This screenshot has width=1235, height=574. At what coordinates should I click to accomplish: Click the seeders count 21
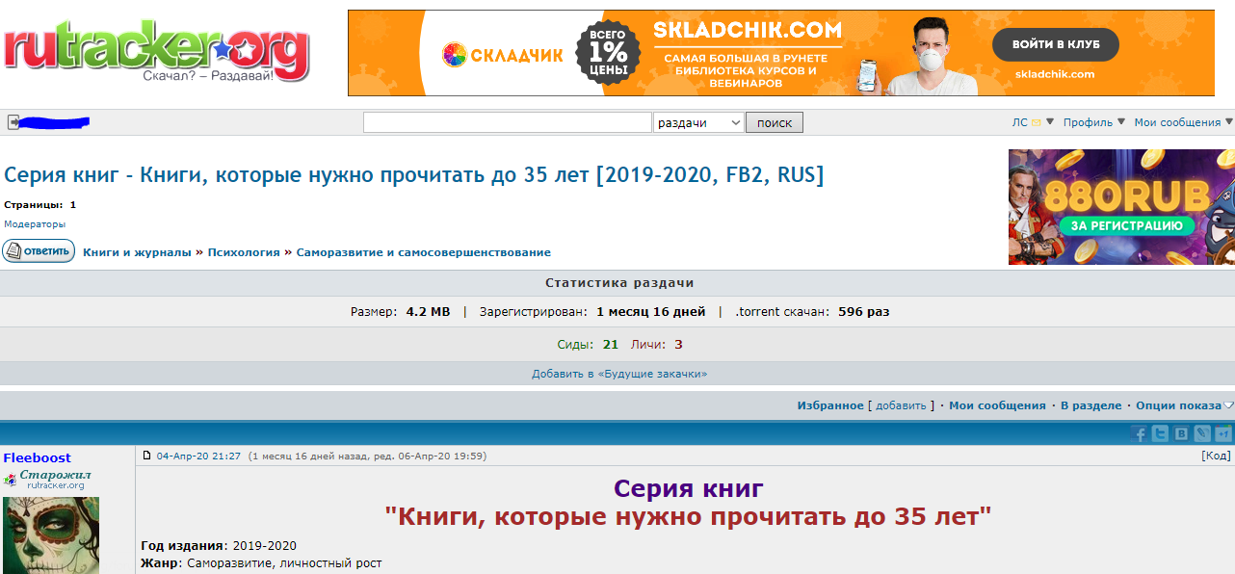click(x=611, y=345)
